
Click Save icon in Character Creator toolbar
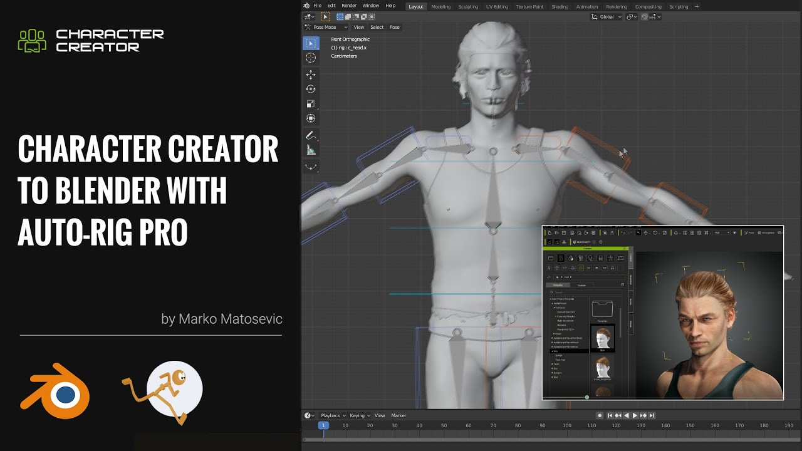pos(565,233)
